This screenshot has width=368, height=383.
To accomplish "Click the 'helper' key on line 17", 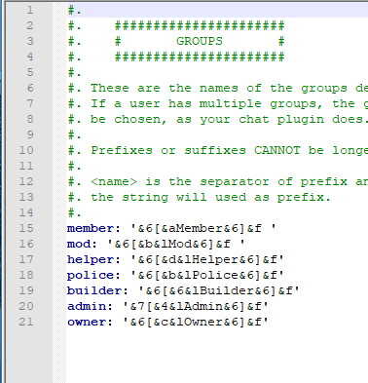I will tap(91, 259).
